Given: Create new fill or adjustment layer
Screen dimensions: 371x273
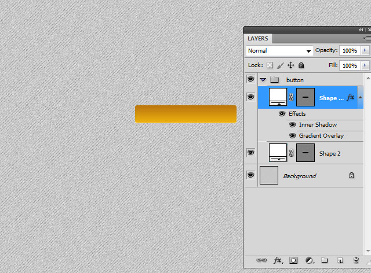Looking at the screenshot, I should pyautogui.click(x=310, y=260).
